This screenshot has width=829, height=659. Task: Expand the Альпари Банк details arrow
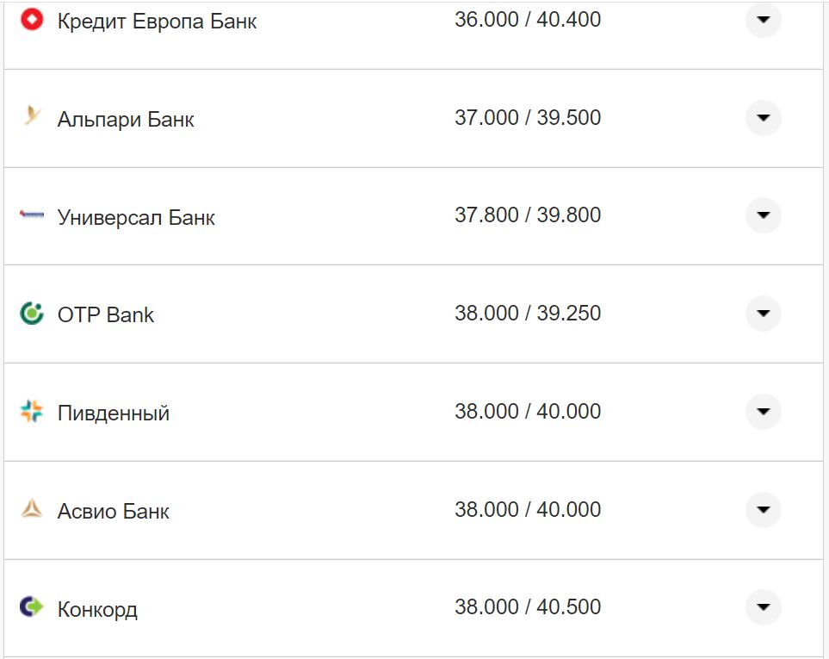(x=763, y=117)
